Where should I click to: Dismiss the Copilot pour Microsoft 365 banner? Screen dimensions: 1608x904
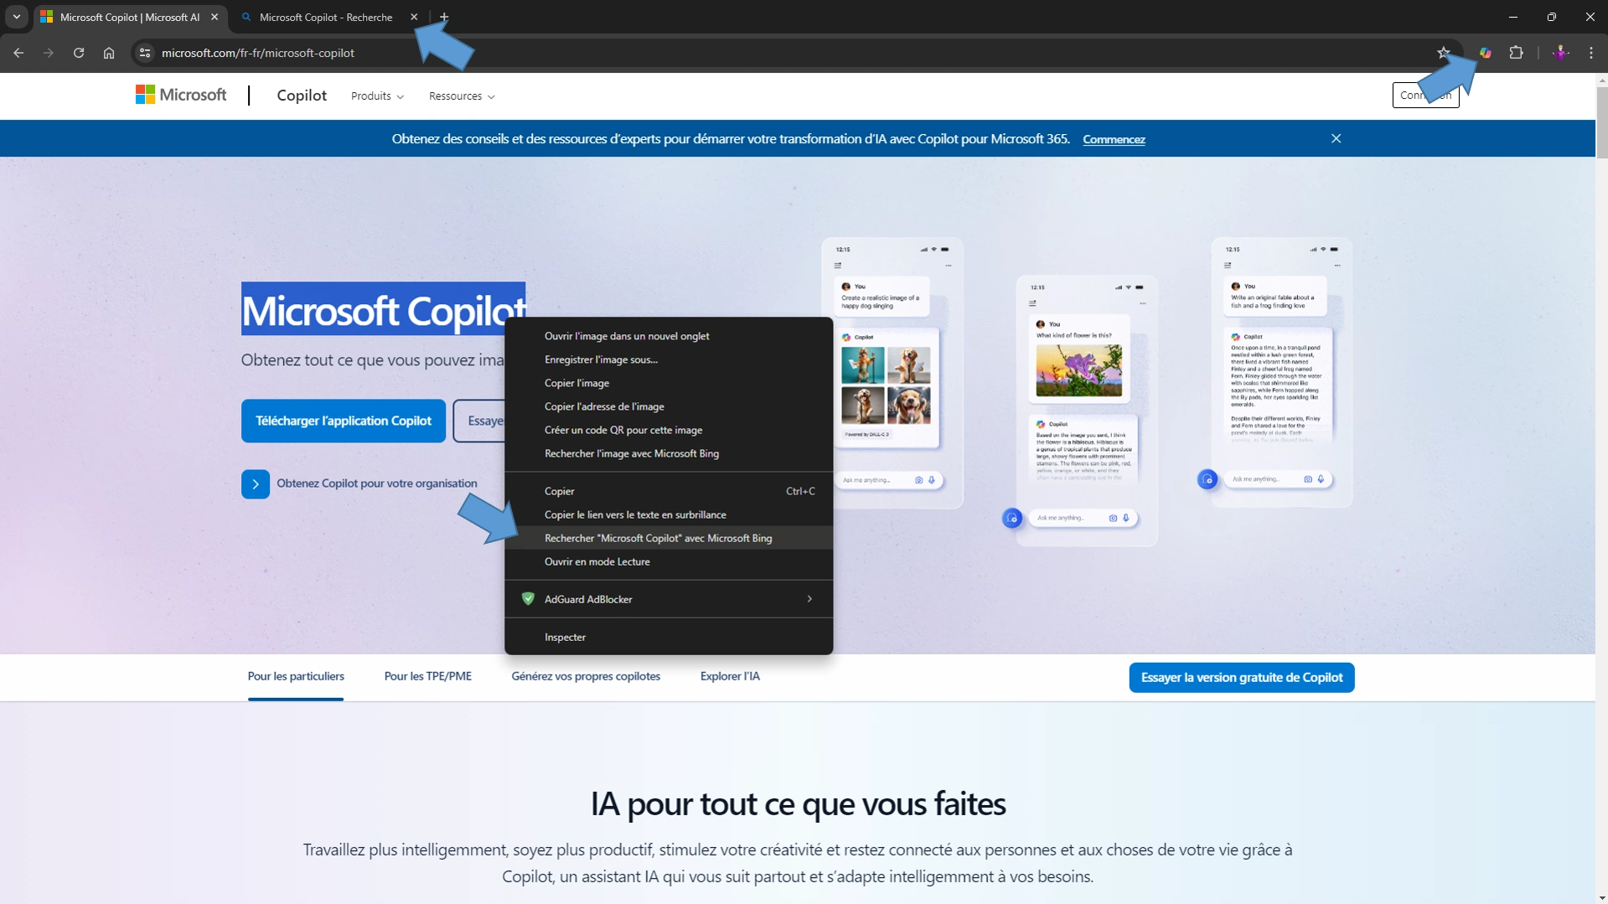click(1336, 137)
